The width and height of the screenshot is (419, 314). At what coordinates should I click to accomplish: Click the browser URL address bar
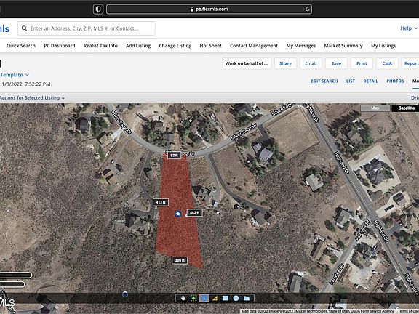click(209, 9)
